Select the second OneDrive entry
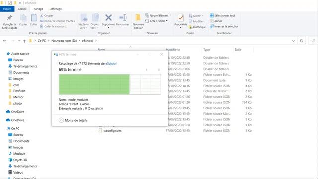318x179 pixels. click(x=18, y=120)
